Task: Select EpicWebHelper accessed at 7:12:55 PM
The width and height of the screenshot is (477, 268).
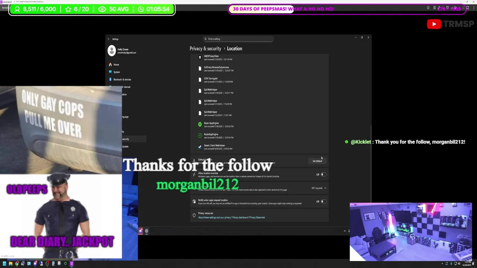Action: pos(259,102)
